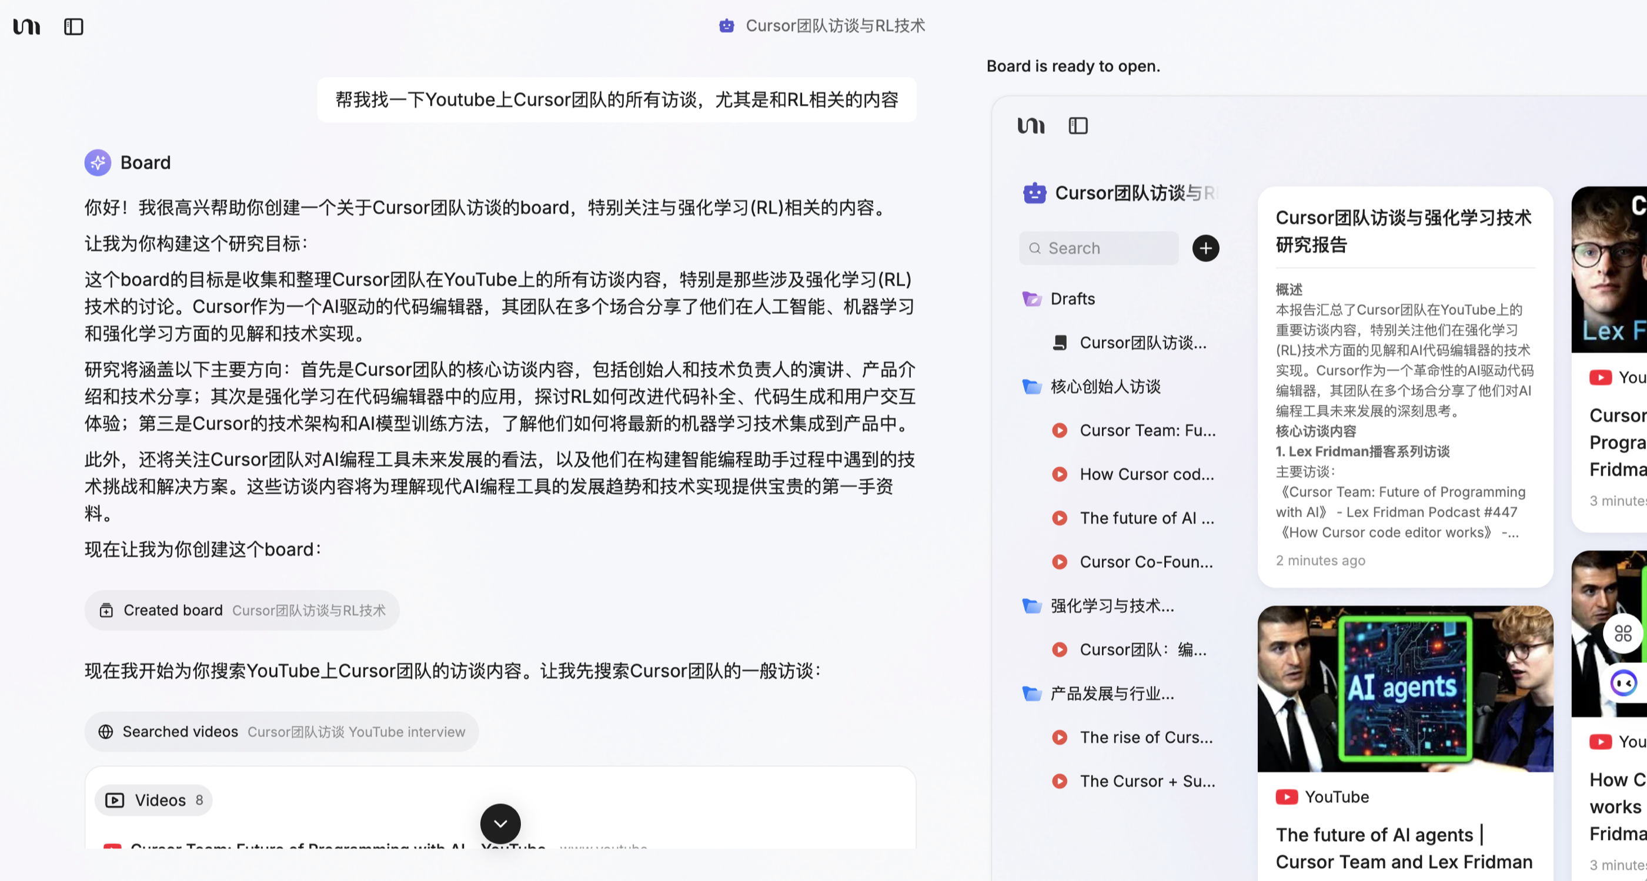The height and width of the screenshot is (881, 1647).
Task: Click the logo inside the board preview
Action: 1031,126
